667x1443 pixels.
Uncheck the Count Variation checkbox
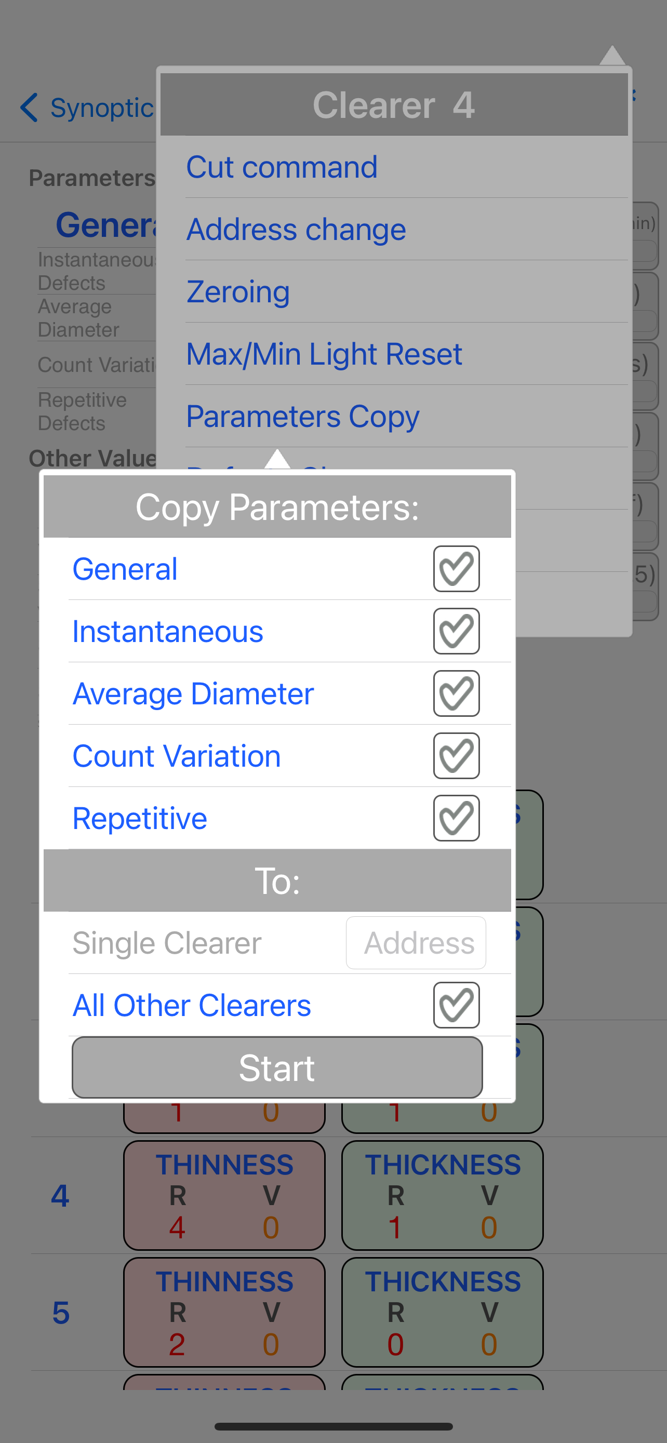point(456,755)
